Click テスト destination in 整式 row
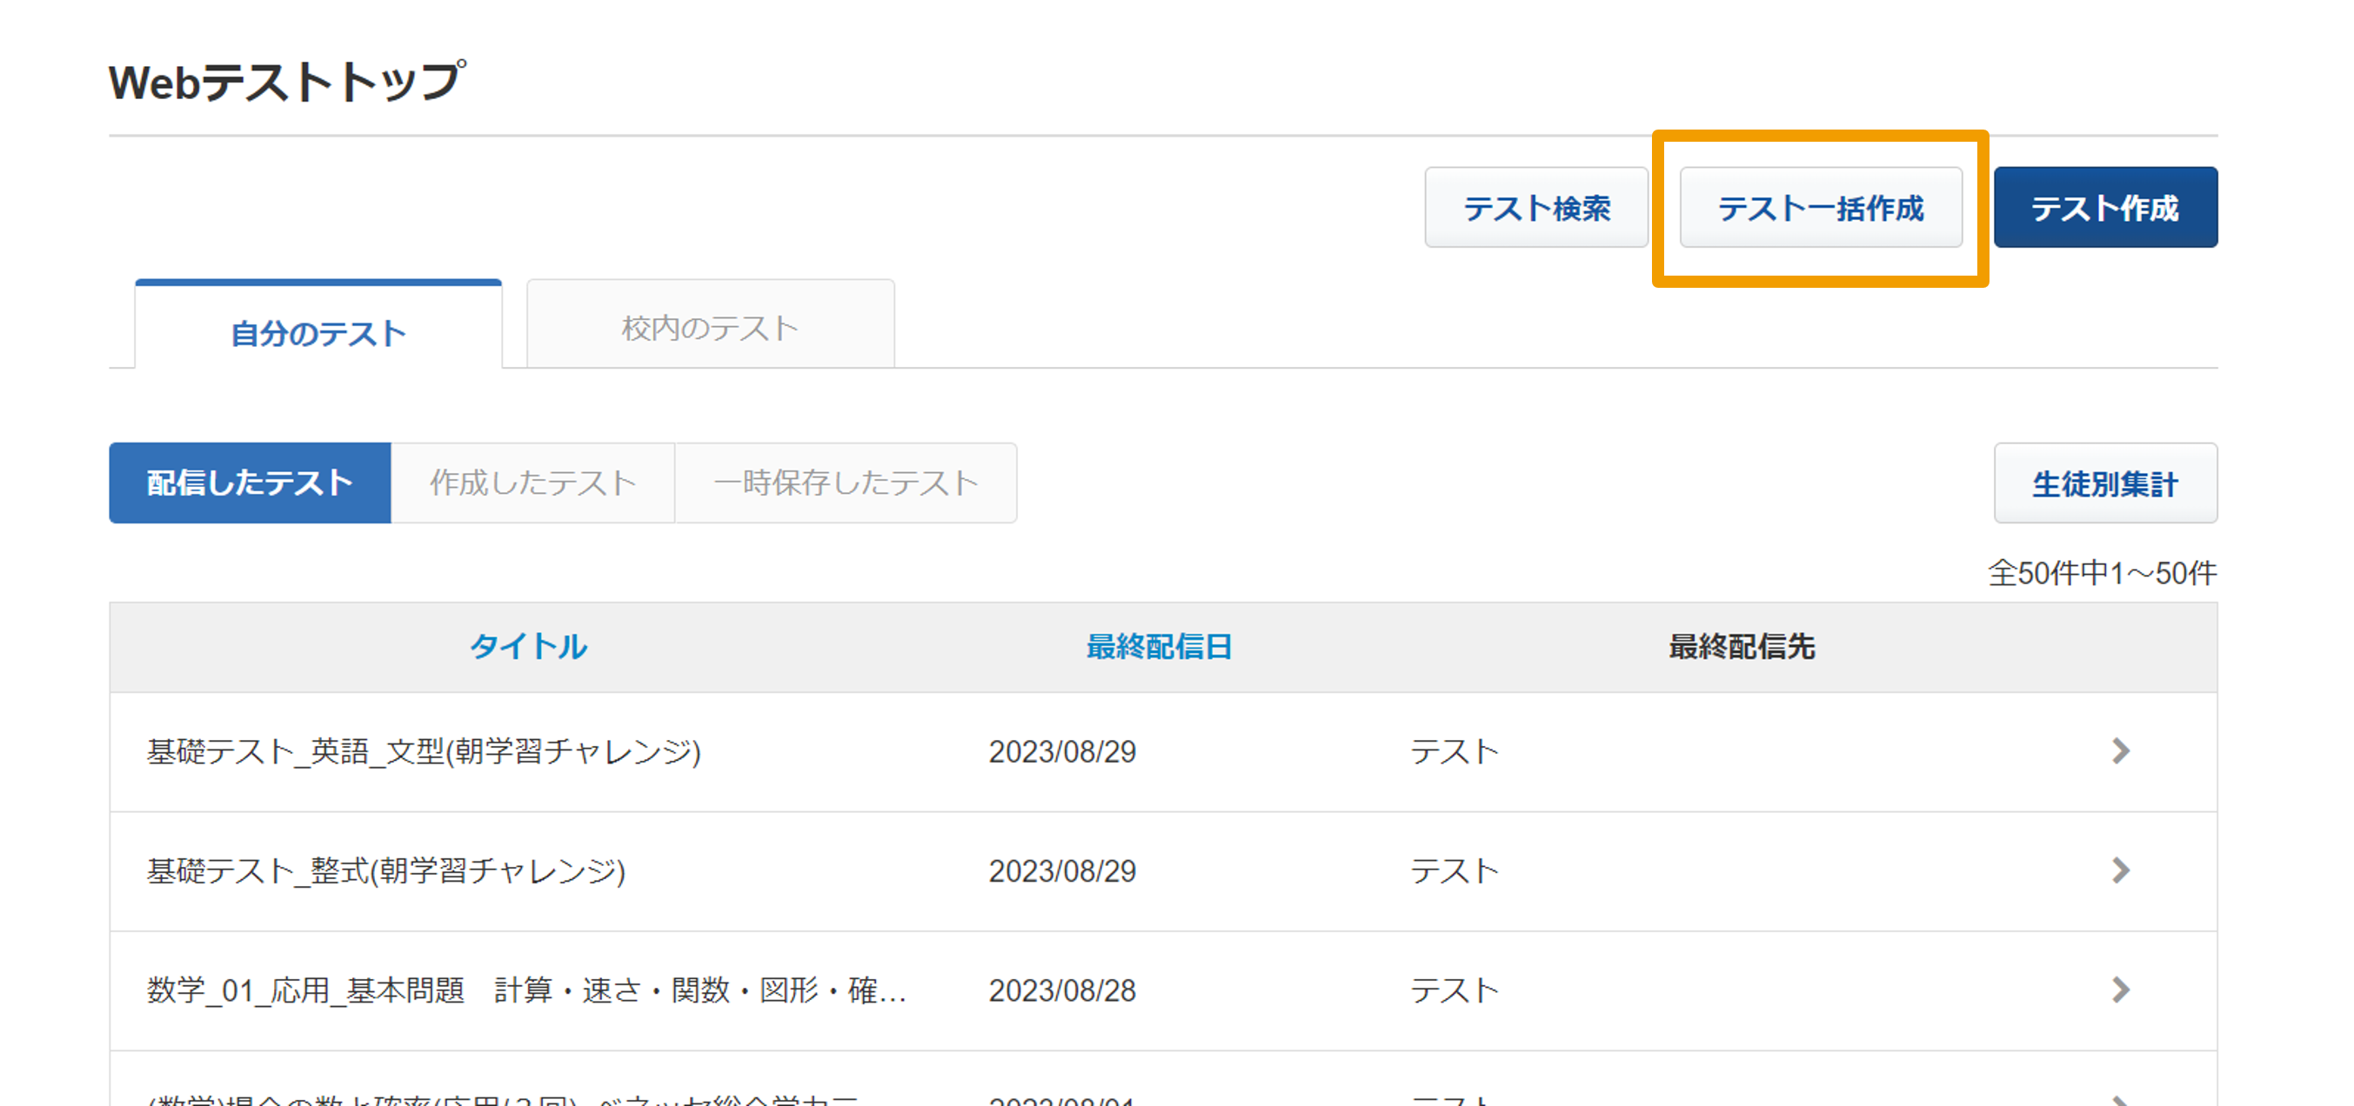 [x=1455, y=870]
